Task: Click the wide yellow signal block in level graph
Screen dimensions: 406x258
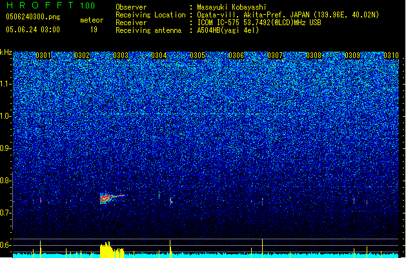Action: point(112,250)
